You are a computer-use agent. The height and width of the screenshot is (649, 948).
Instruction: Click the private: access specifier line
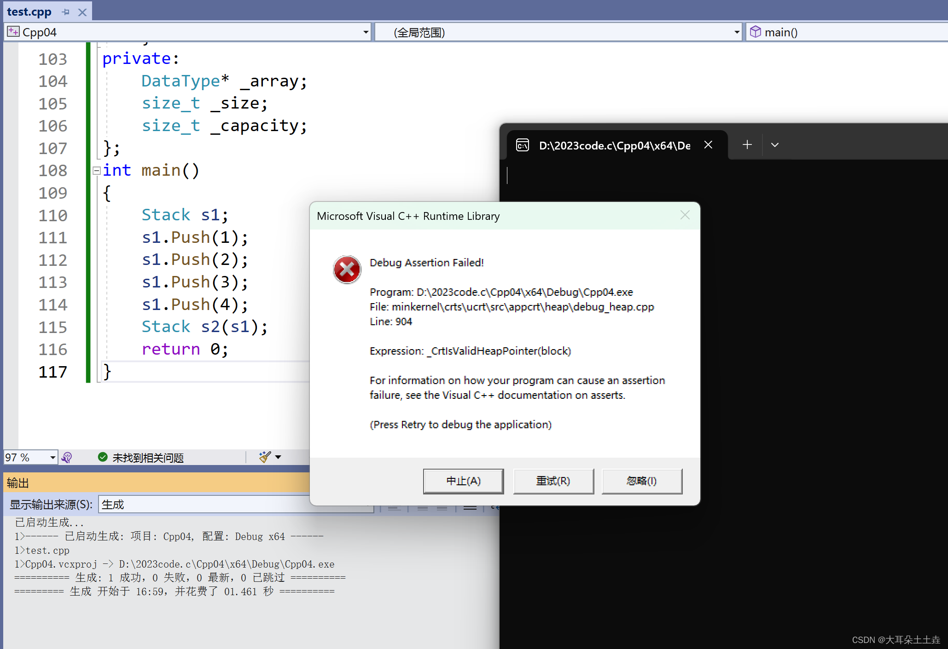click(140, 59)
